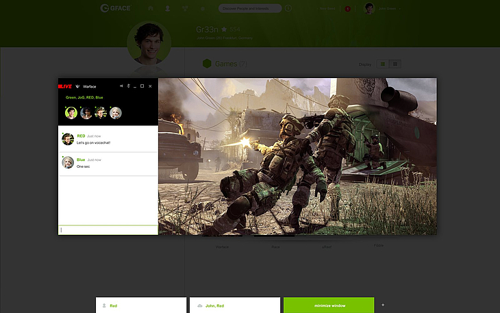Screen dimensions: 500x313
Task: Select the uReef game label
Action: click(327, 247)
